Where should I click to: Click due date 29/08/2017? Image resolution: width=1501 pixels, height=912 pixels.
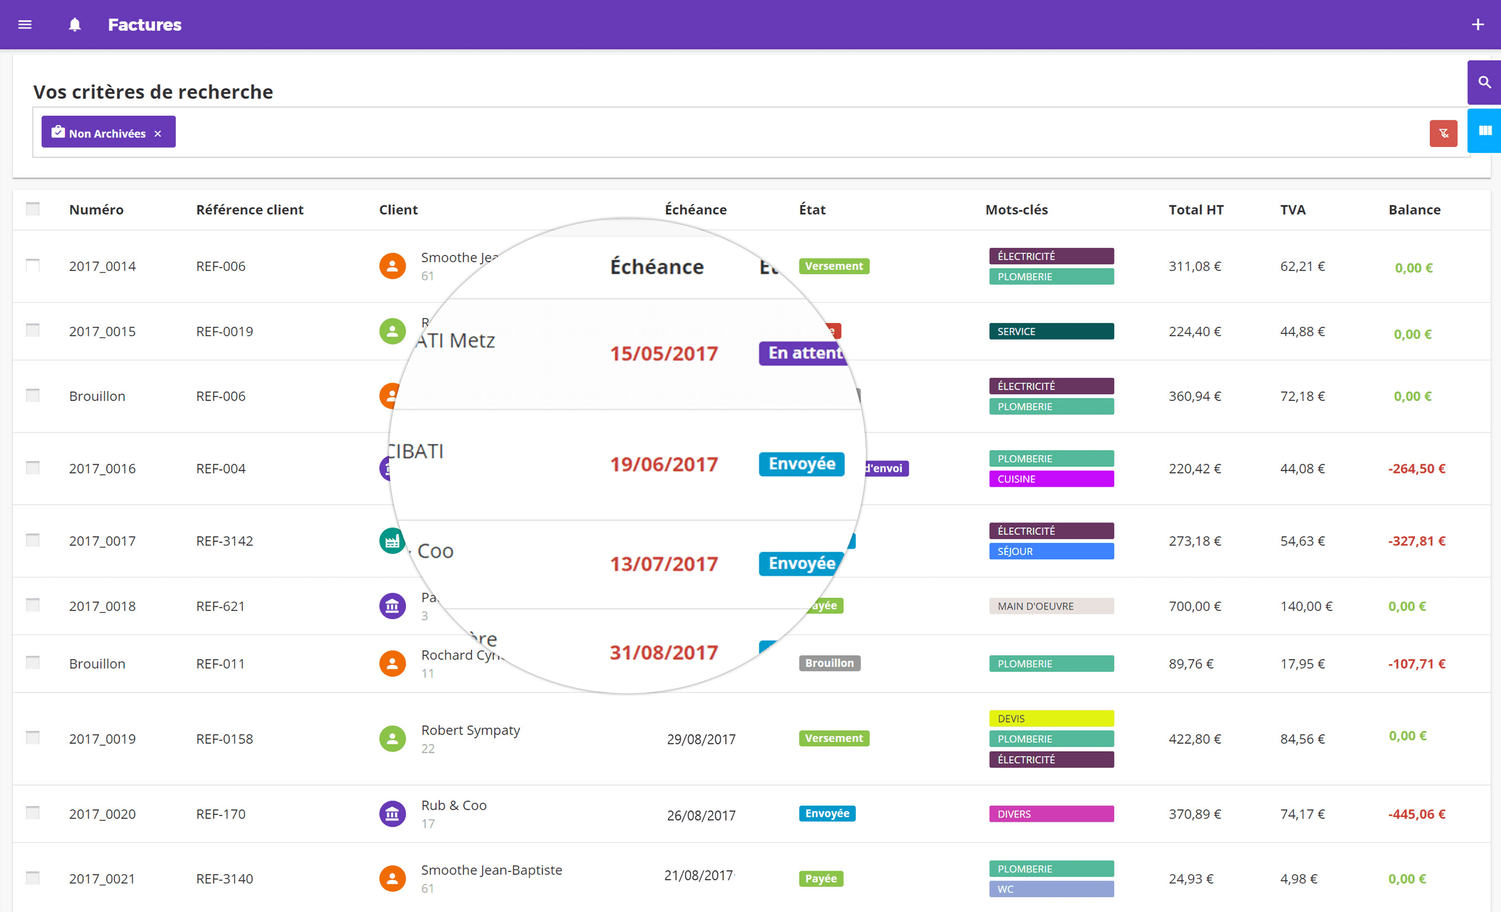pos(701,739)
